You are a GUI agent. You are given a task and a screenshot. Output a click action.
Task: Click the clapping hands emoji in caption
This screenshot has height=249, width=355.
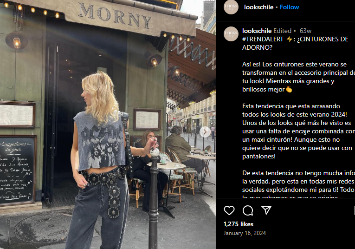point(289,90)
